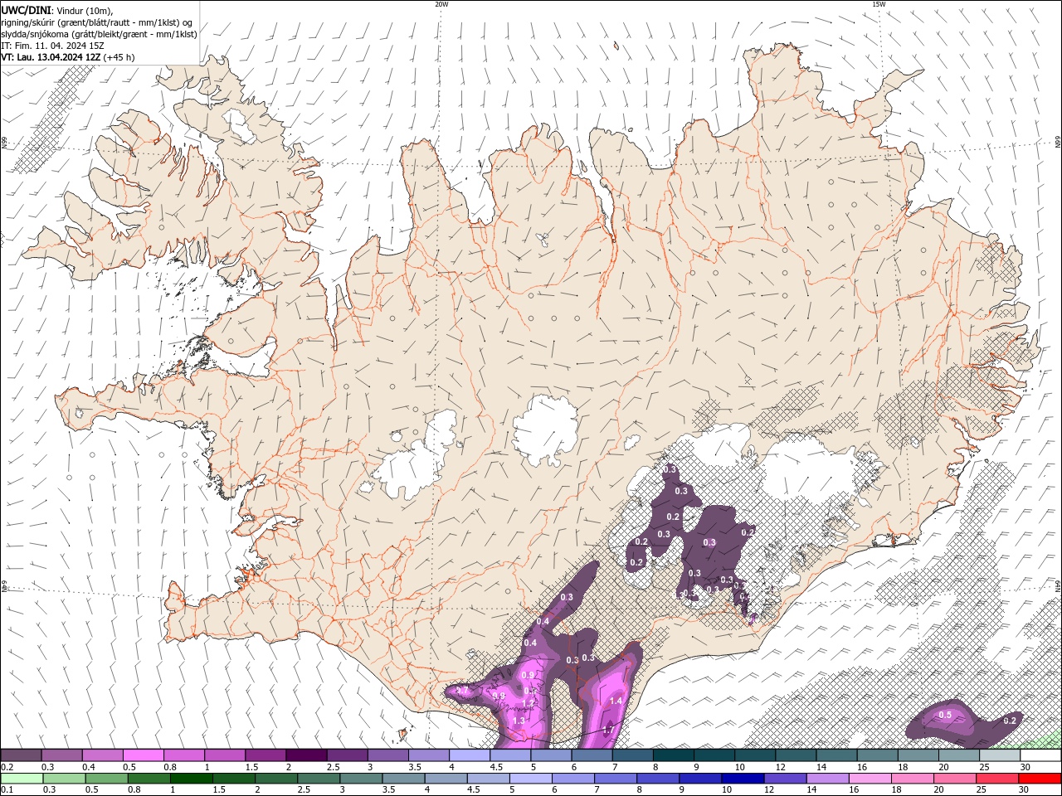This screenshot has width=1062, height=796.
Task: Pick the bright pink 0.5 swatch in upper legend
Action: click(x=143, y=755)
